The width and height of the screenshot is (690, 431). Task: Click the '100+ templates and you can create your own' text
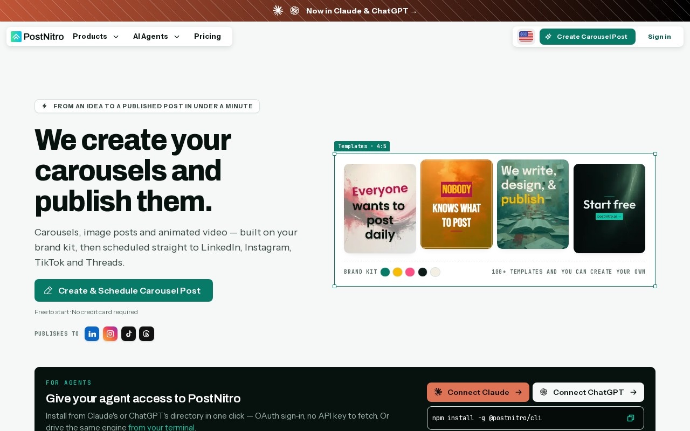point(568,272)
